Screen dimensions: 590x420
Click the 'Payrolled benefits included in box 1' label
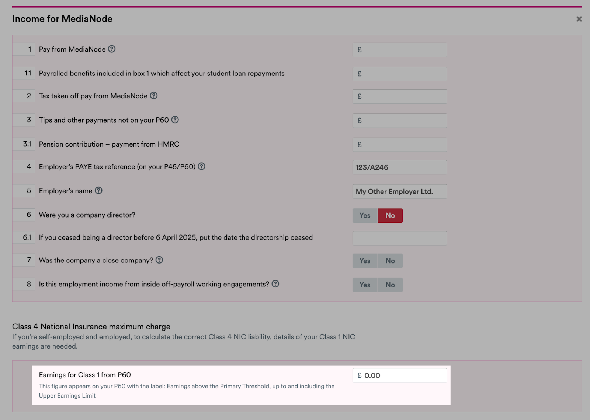point(162,74)
